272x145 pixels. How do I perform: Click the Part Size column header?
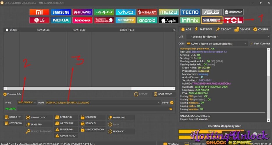[x=79, y=30]
